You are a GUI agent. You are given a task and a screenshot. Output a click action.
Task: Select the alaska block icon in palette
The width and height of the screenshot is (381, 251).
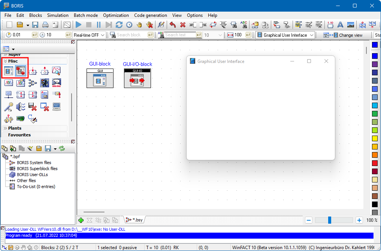point(56,83)
